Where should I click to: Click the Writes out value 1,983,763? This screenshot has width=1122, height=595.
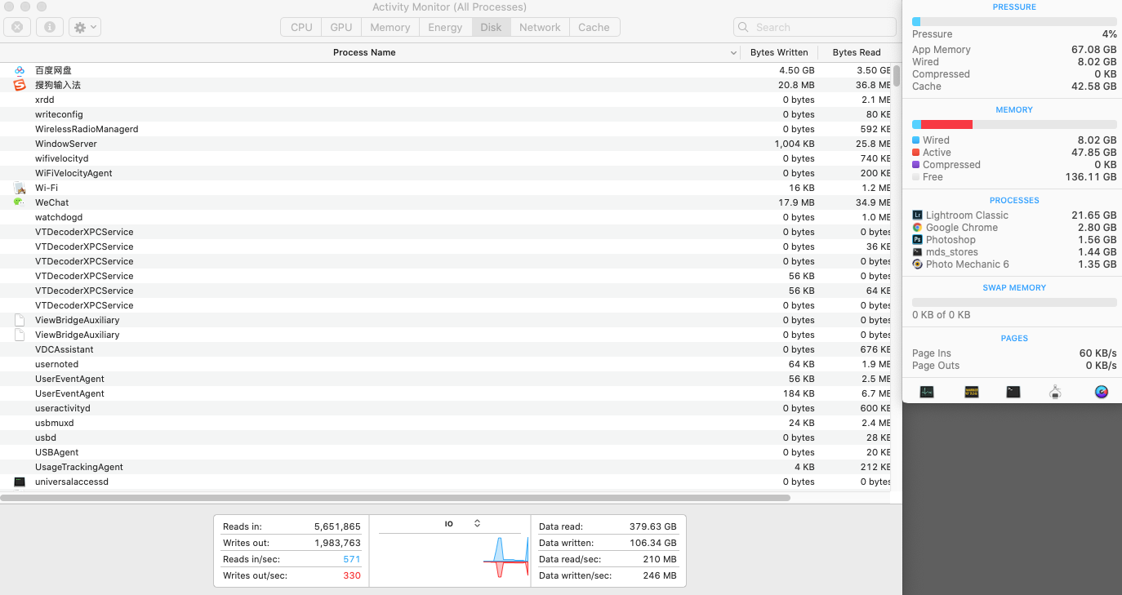337,543
